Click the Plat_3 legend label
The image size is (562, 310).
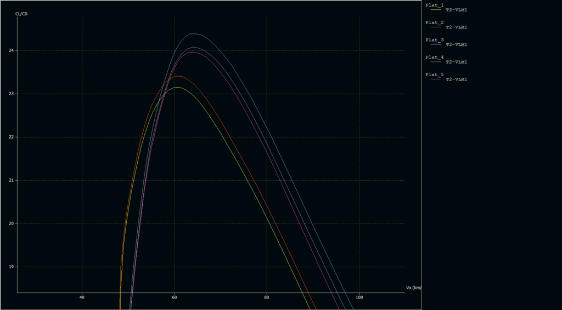coord(435,40)
